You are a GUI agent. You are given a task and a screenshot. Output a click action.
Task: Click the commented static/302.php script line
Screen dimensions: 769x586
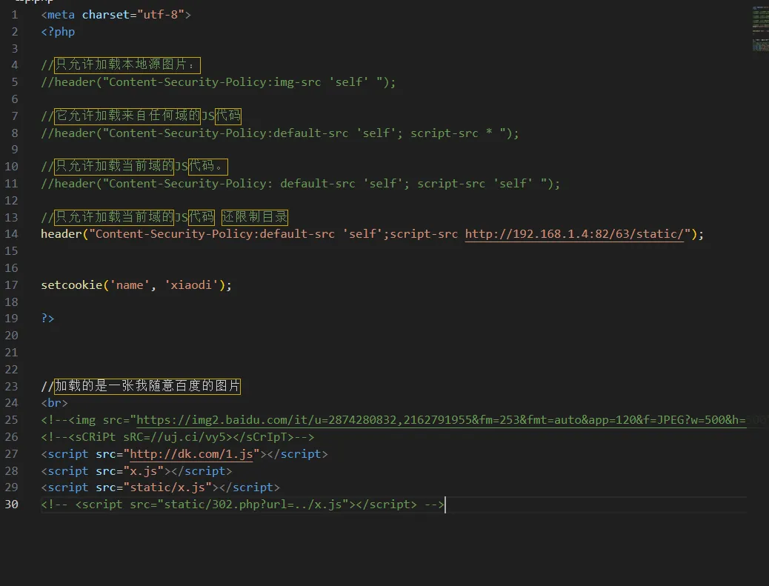tap(242, 505)
